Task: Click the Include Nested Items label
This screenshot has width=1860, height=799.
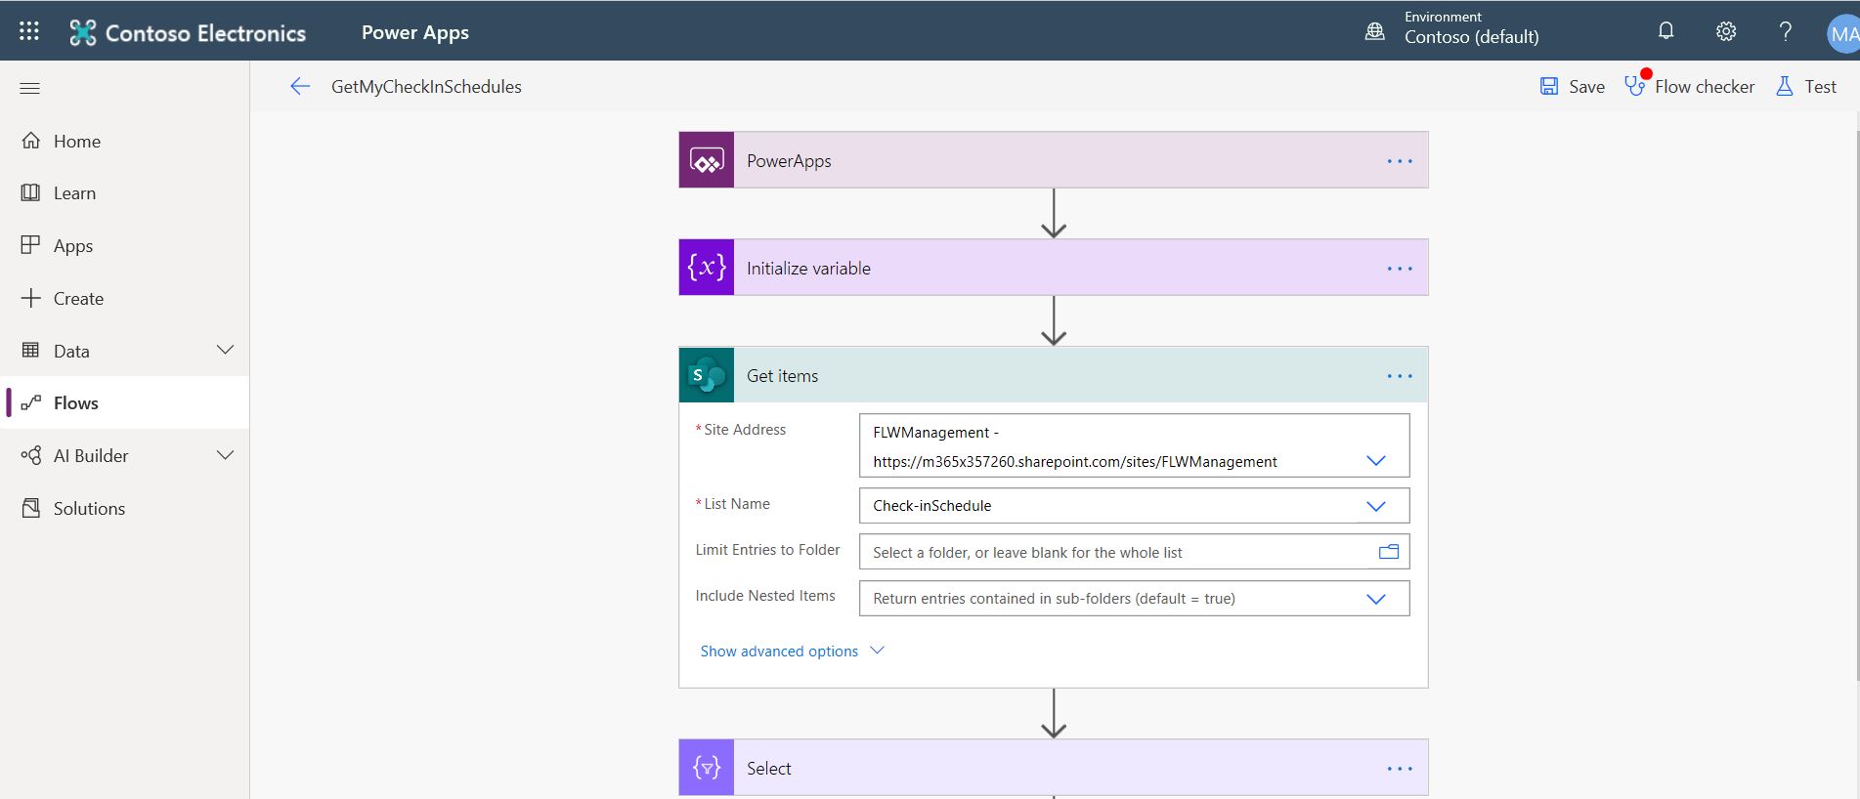Action: (765, 596)
